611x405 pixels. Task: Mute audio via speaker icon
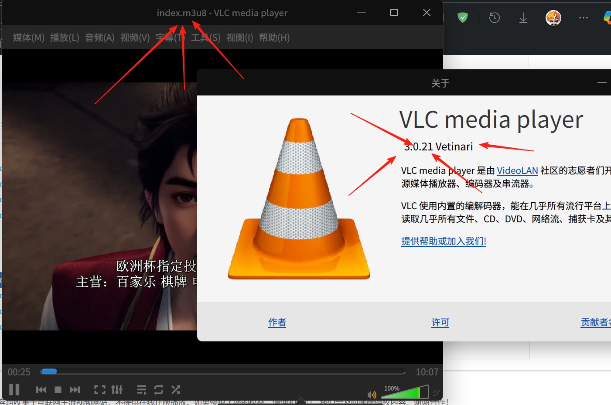pyautogui.click(x=372, y=395)
